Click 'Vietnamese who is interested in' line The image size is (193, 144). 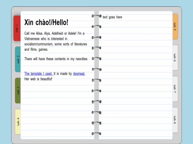pyautogui.click(x=46, y=39)
